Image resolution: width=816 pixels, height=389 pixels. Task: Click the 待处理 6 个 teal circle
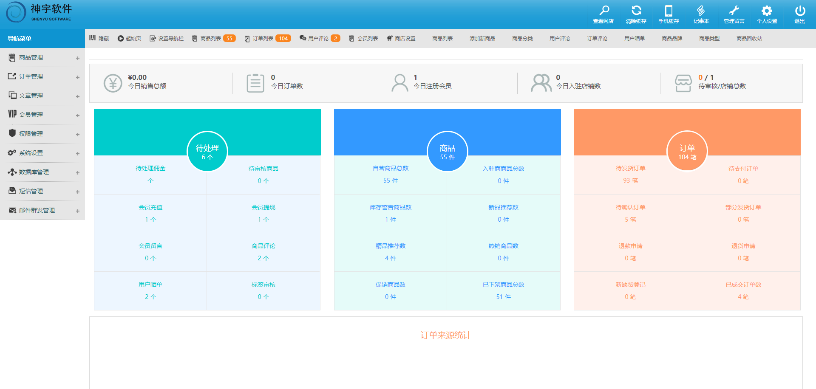[207, 151]
